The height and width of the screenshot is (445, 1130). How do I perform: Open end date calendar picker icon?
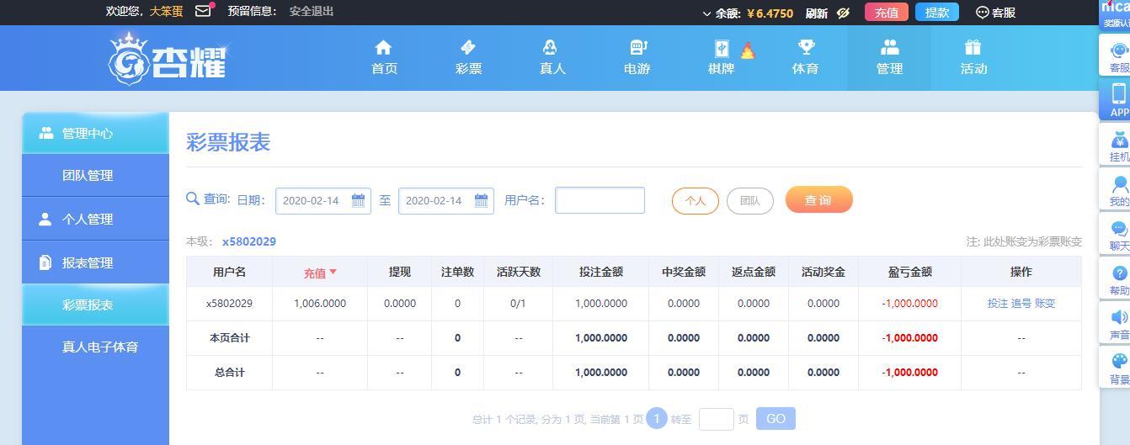(x=481, y=200)
